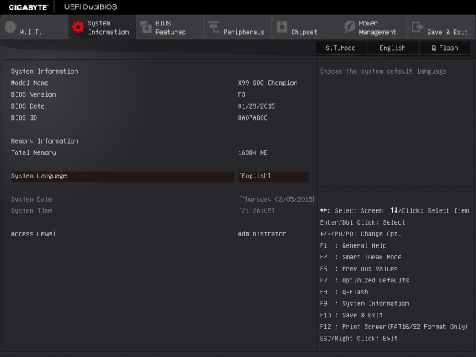Click the System Time label
The width and height of the screenshot is (476, 357).
point(31,211)
